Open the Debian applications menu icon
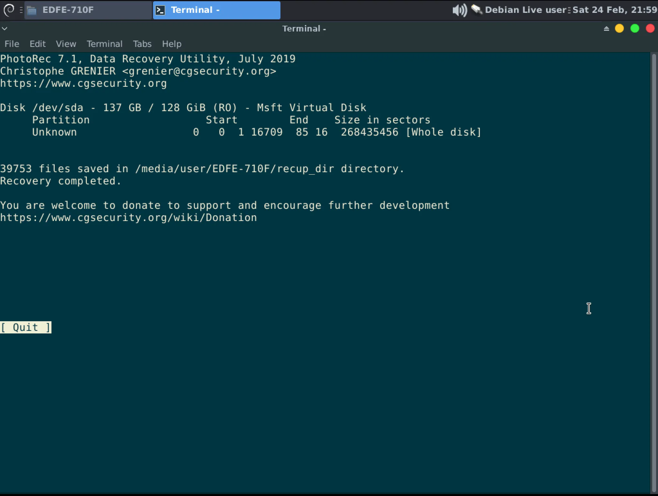 (x=9, y=10)
